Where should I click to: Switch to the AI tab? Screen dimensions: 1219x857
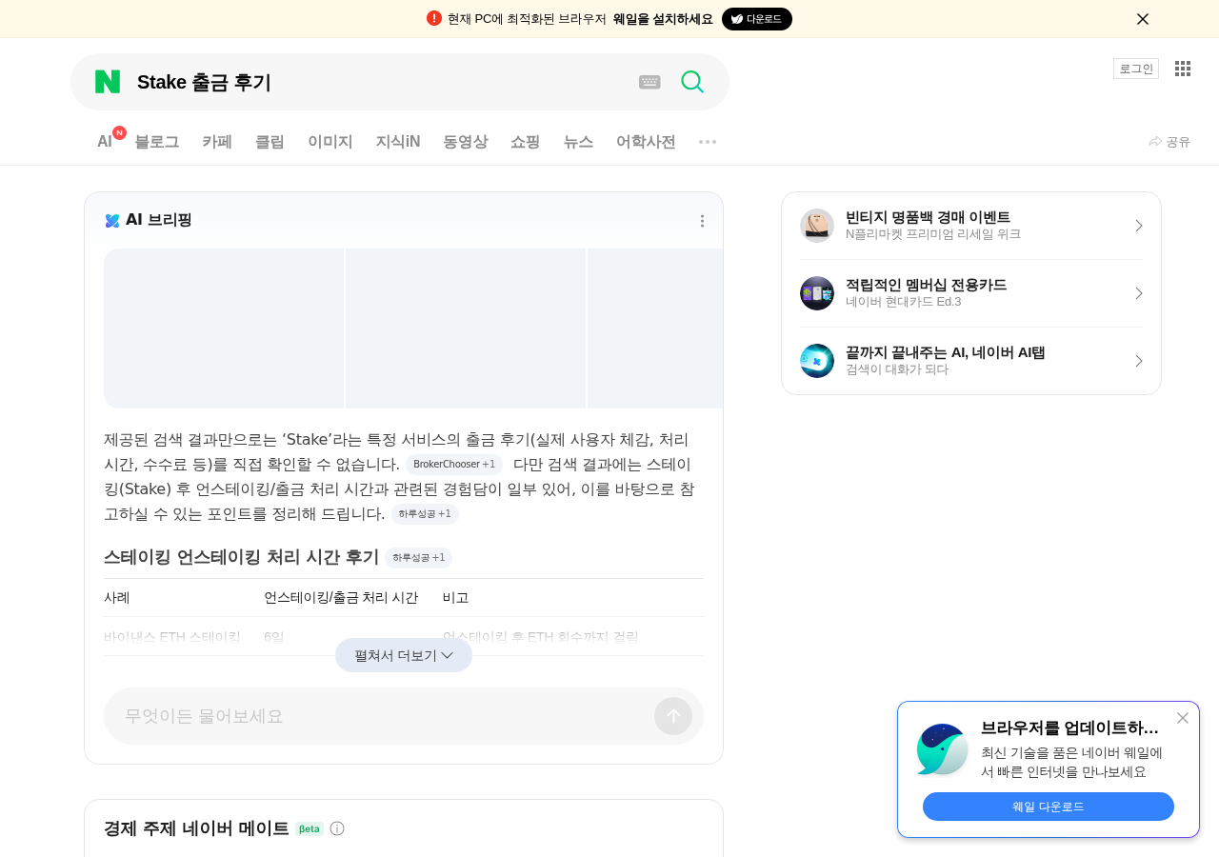pyautogui.click(x=105, y=142)
